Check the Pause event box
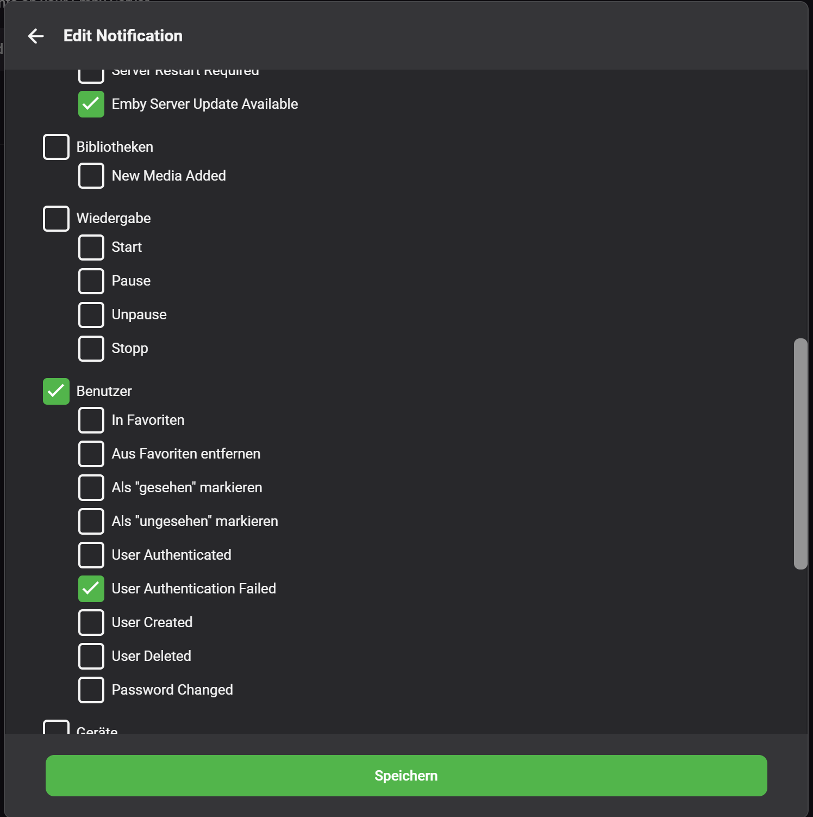This screenshot has height=817, width=813. [91, 281]
